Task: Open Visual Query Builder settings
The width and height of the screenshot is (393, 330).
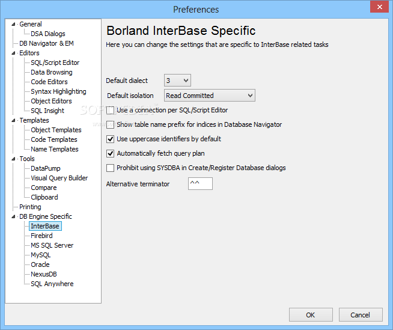Action: coord(59,178)
